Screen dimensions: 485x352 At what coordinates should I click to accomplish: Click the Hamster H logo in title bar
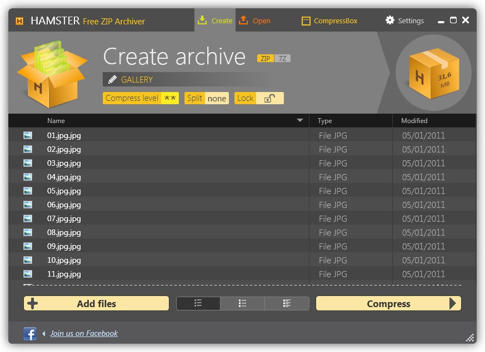19,21
